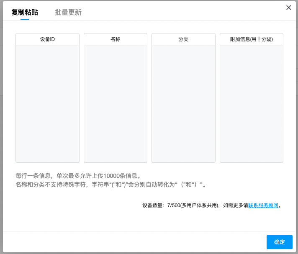The width and height of the screenshot is (298, 254).
Task: Click the 设备ID column header
Action: pos(48,39)
